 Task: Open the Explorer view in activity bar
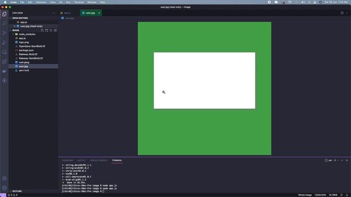click(4, 14)
